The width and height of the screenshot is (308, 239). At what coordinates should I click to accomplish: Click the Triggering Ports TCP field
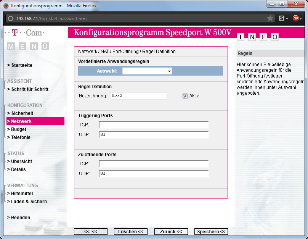154,125
